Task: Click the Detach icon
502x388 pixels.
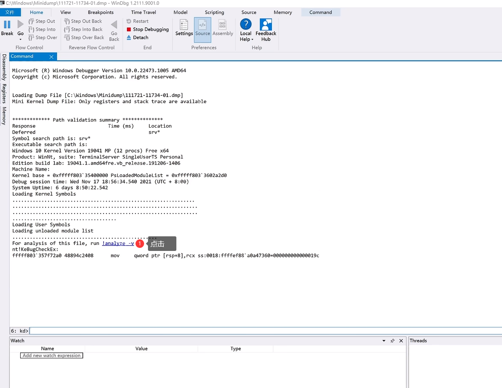Action: (x=129, y=37)
